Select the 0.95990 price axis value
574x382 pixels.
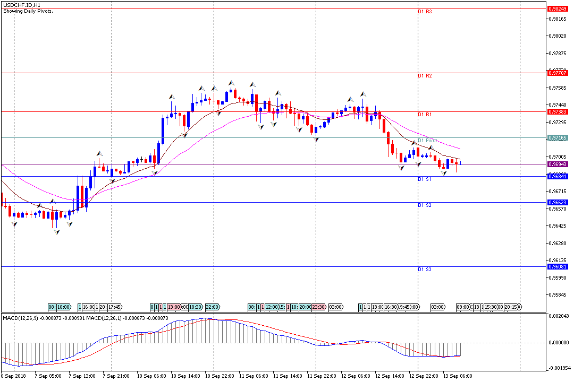click(558, 278)
